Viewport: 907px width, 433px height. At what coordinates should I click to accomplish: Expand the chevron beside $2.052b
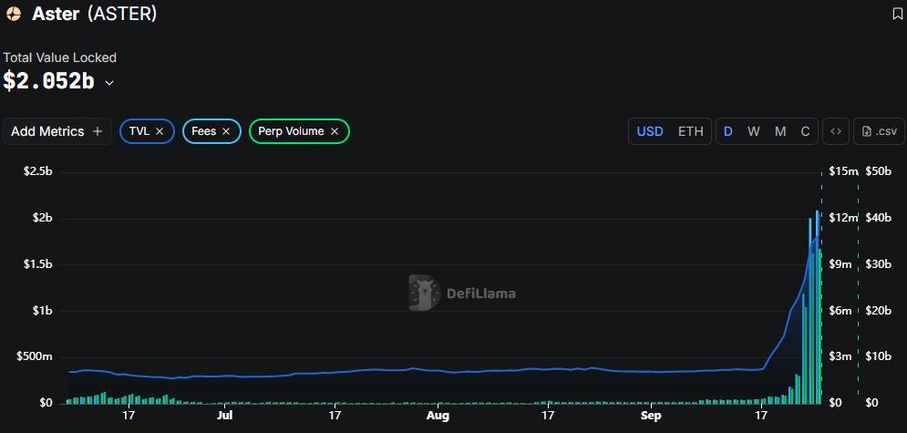(x=109, y=83)
